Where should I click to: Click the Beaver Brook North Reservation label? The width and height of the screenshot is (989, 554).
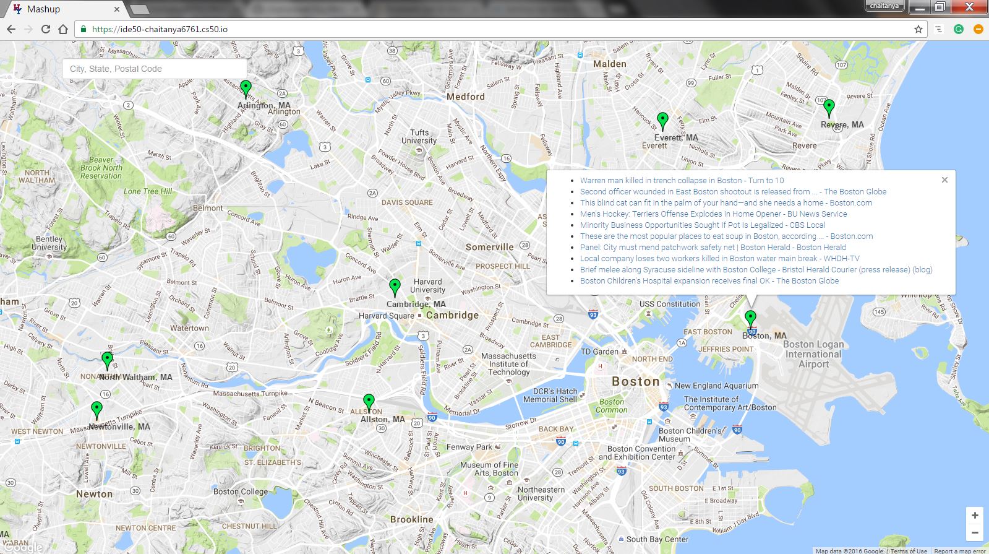point(101,168)
